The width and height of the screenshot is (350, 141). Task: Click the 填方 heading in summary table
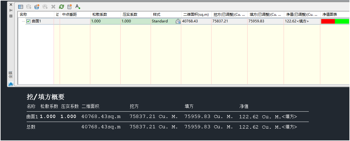[189, 107]
